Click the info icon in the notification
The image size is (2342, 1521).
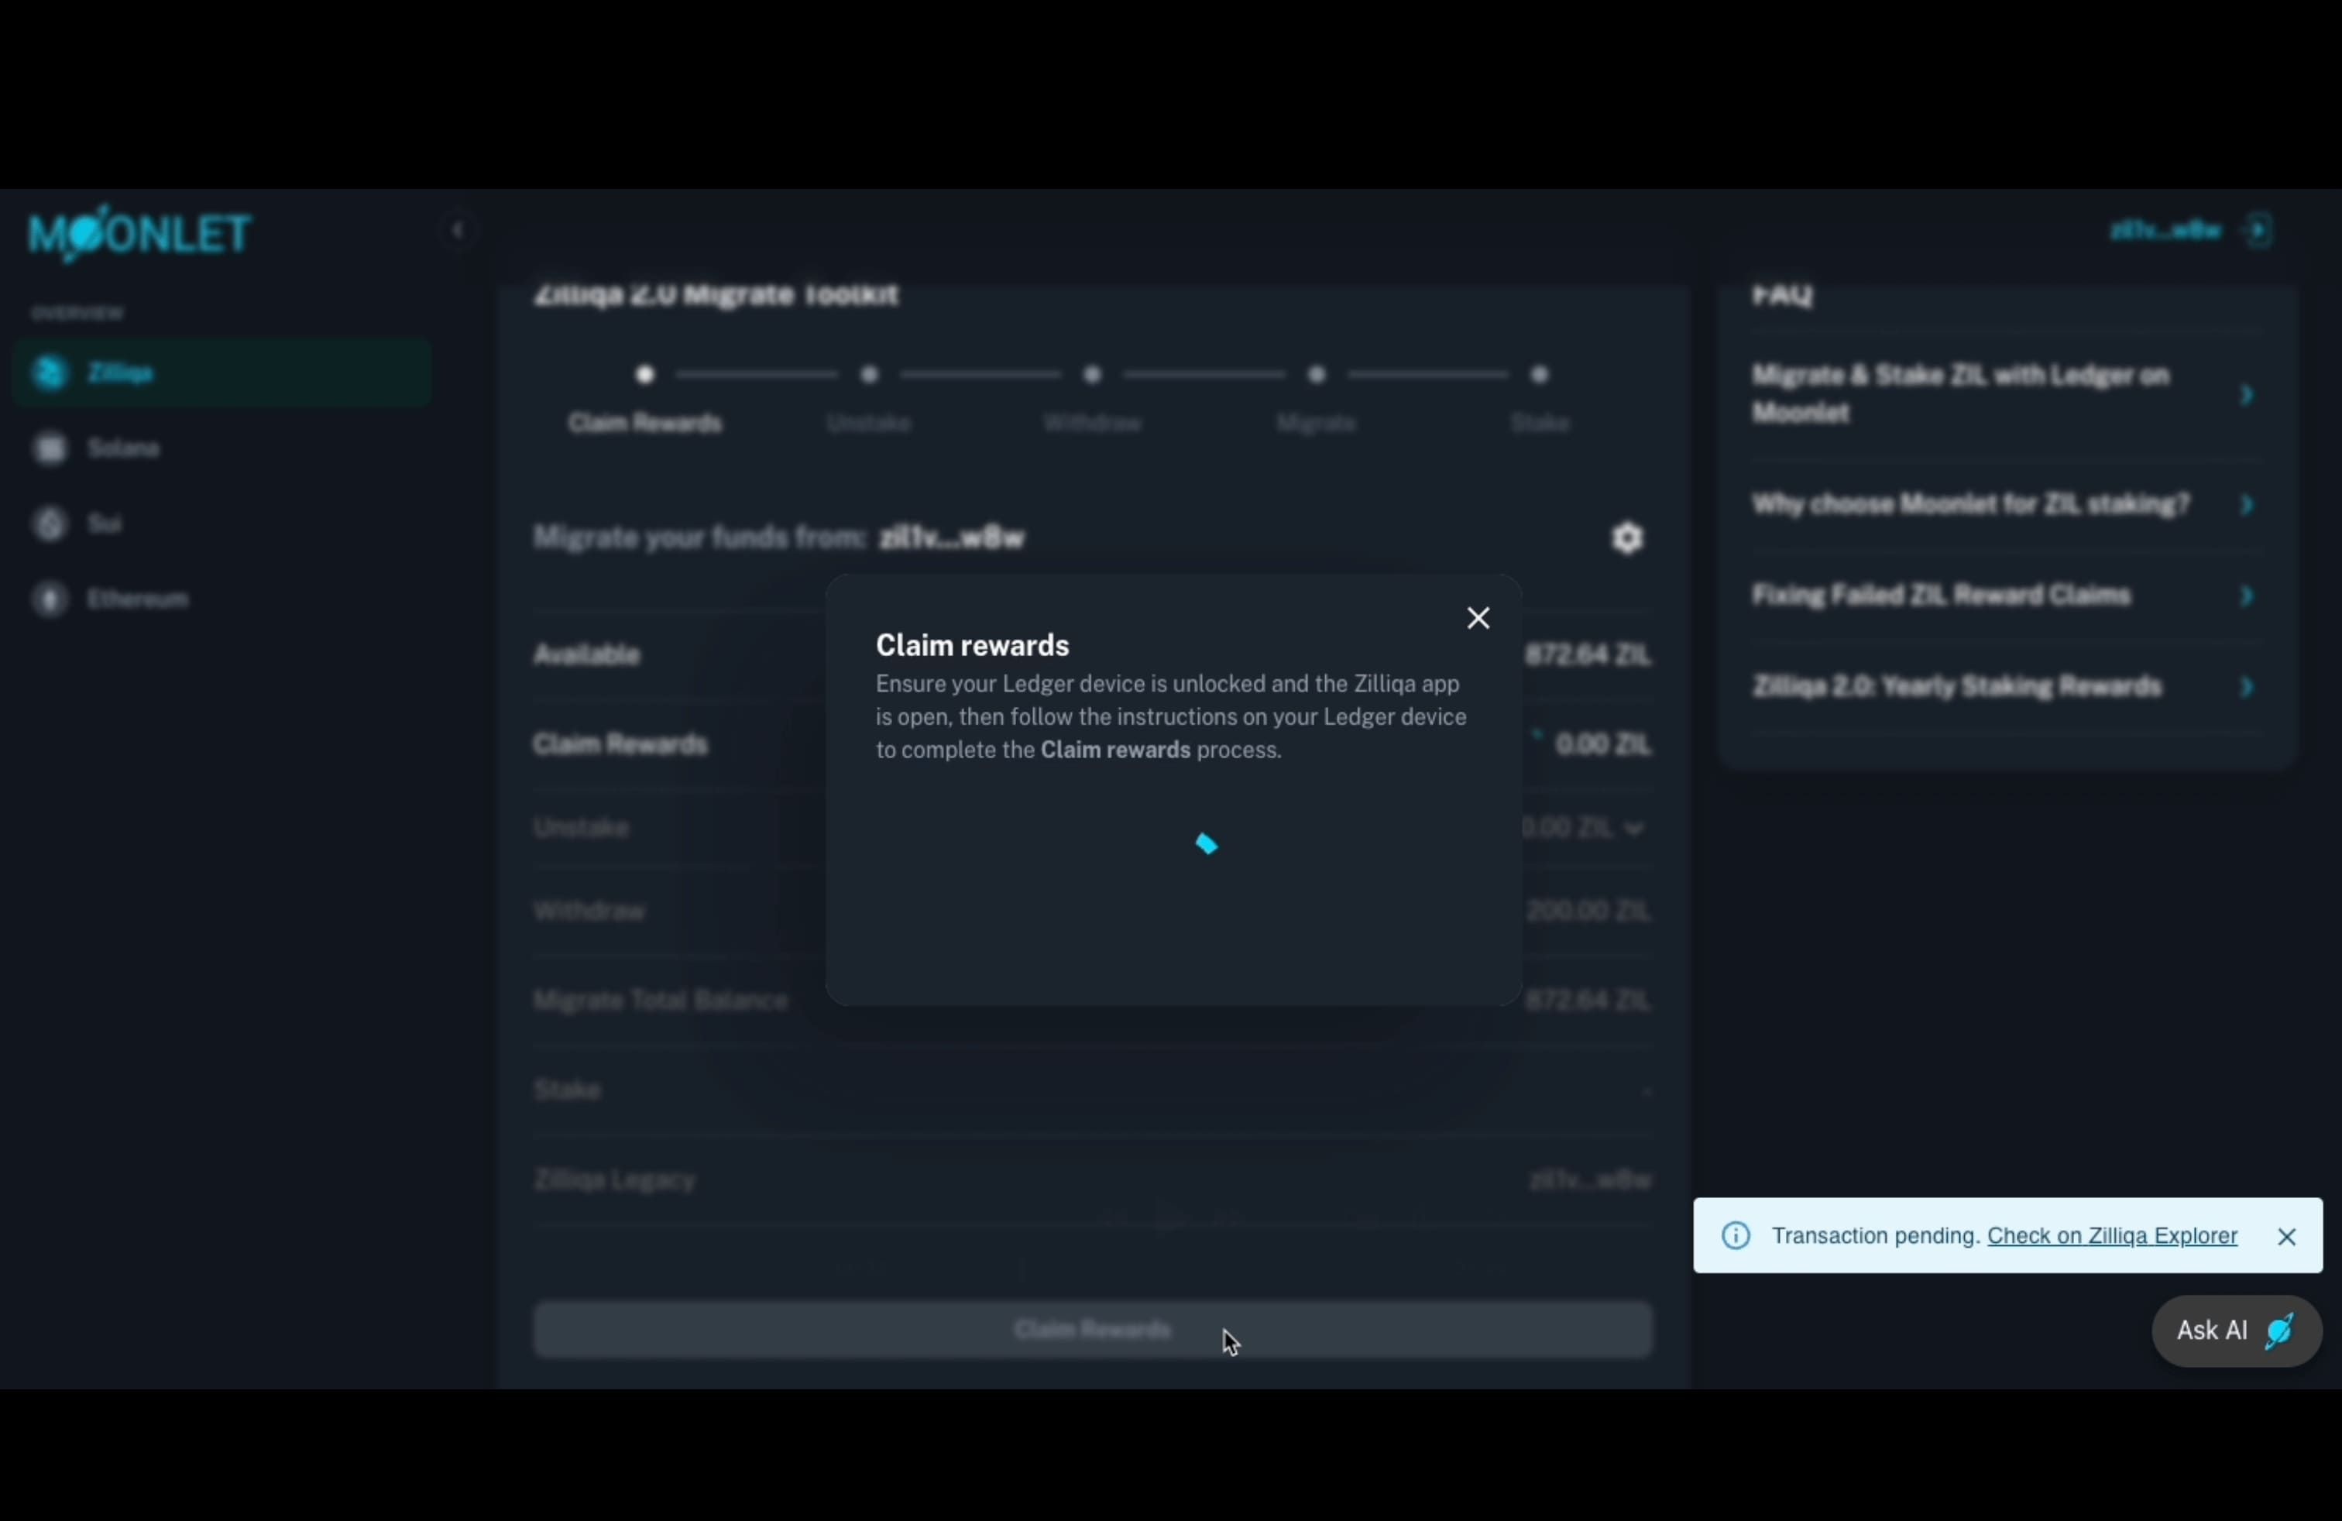[1736, 1236]
